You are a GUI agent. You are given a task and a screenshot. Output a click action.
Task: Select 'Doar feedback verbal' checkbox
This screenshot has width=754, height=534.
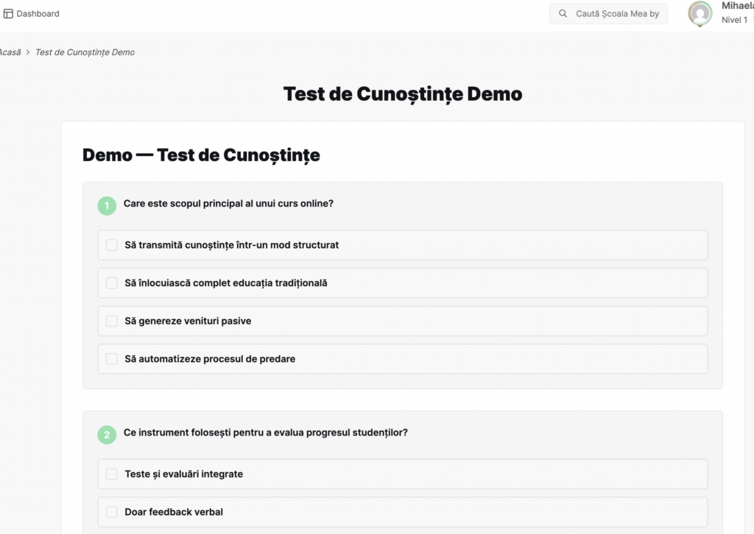point(112,512)
